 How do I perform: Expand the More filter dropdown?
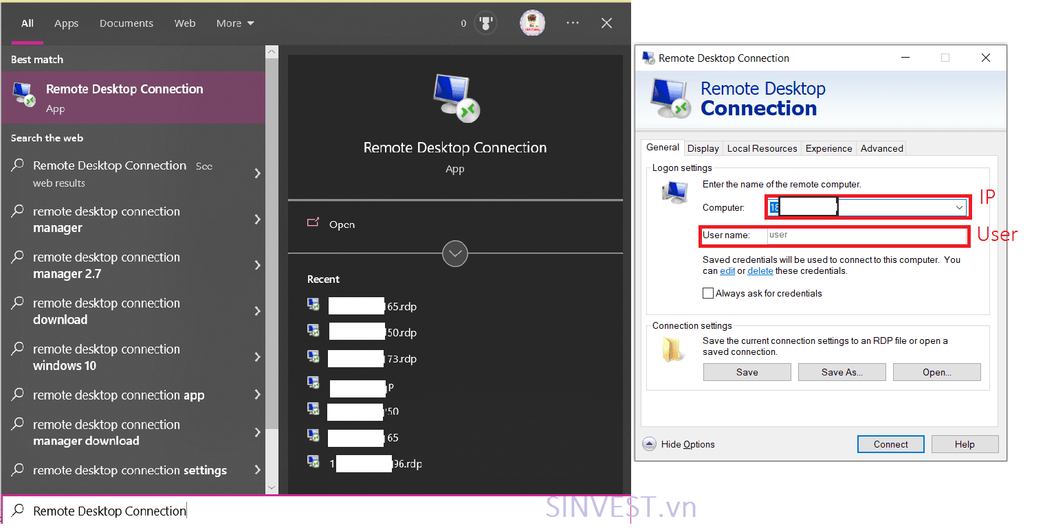pyautogui.click(x=235, y=23)
